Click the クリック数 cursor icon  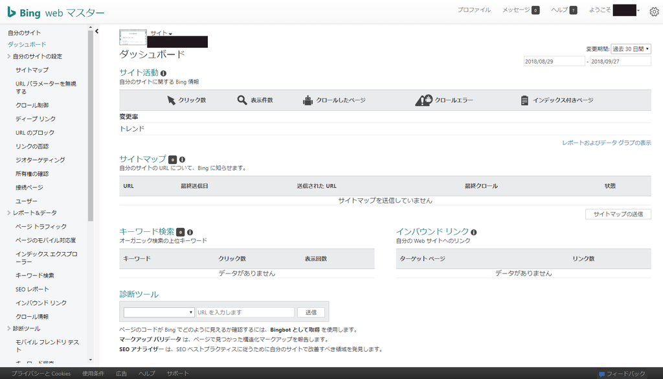(x=171, y=100)
